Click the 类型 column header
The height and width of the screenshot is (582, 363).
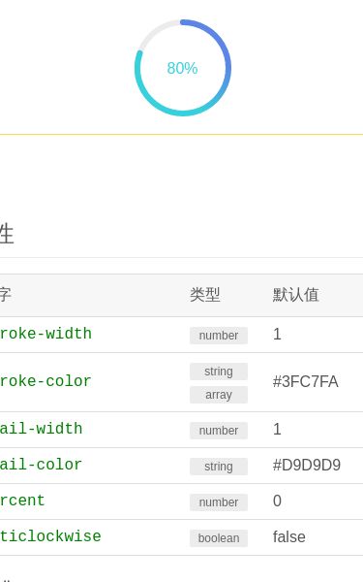pos(205,295)
